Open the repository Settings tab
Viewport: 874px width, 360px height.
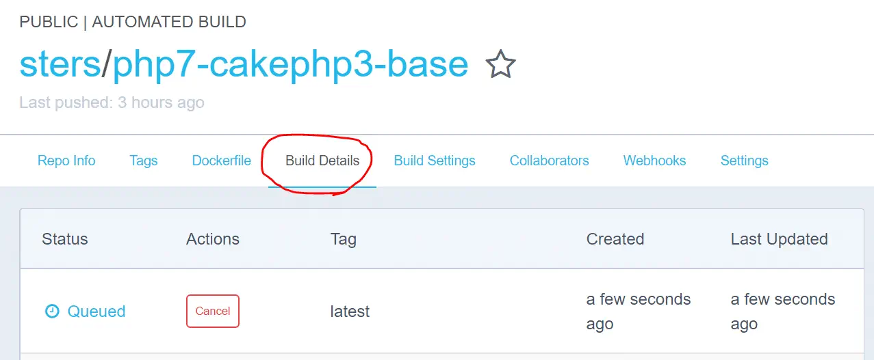pos(744,161)
